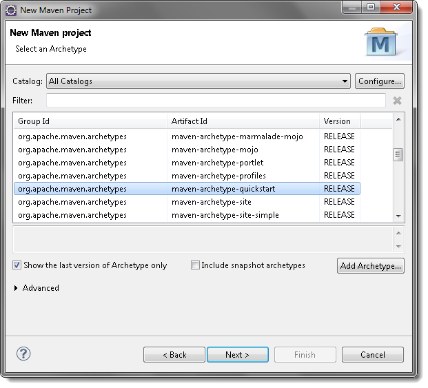Select maven-archetype-marmalade-mojo row
This screenshot has width=428, height=388.
click(187, 136)
